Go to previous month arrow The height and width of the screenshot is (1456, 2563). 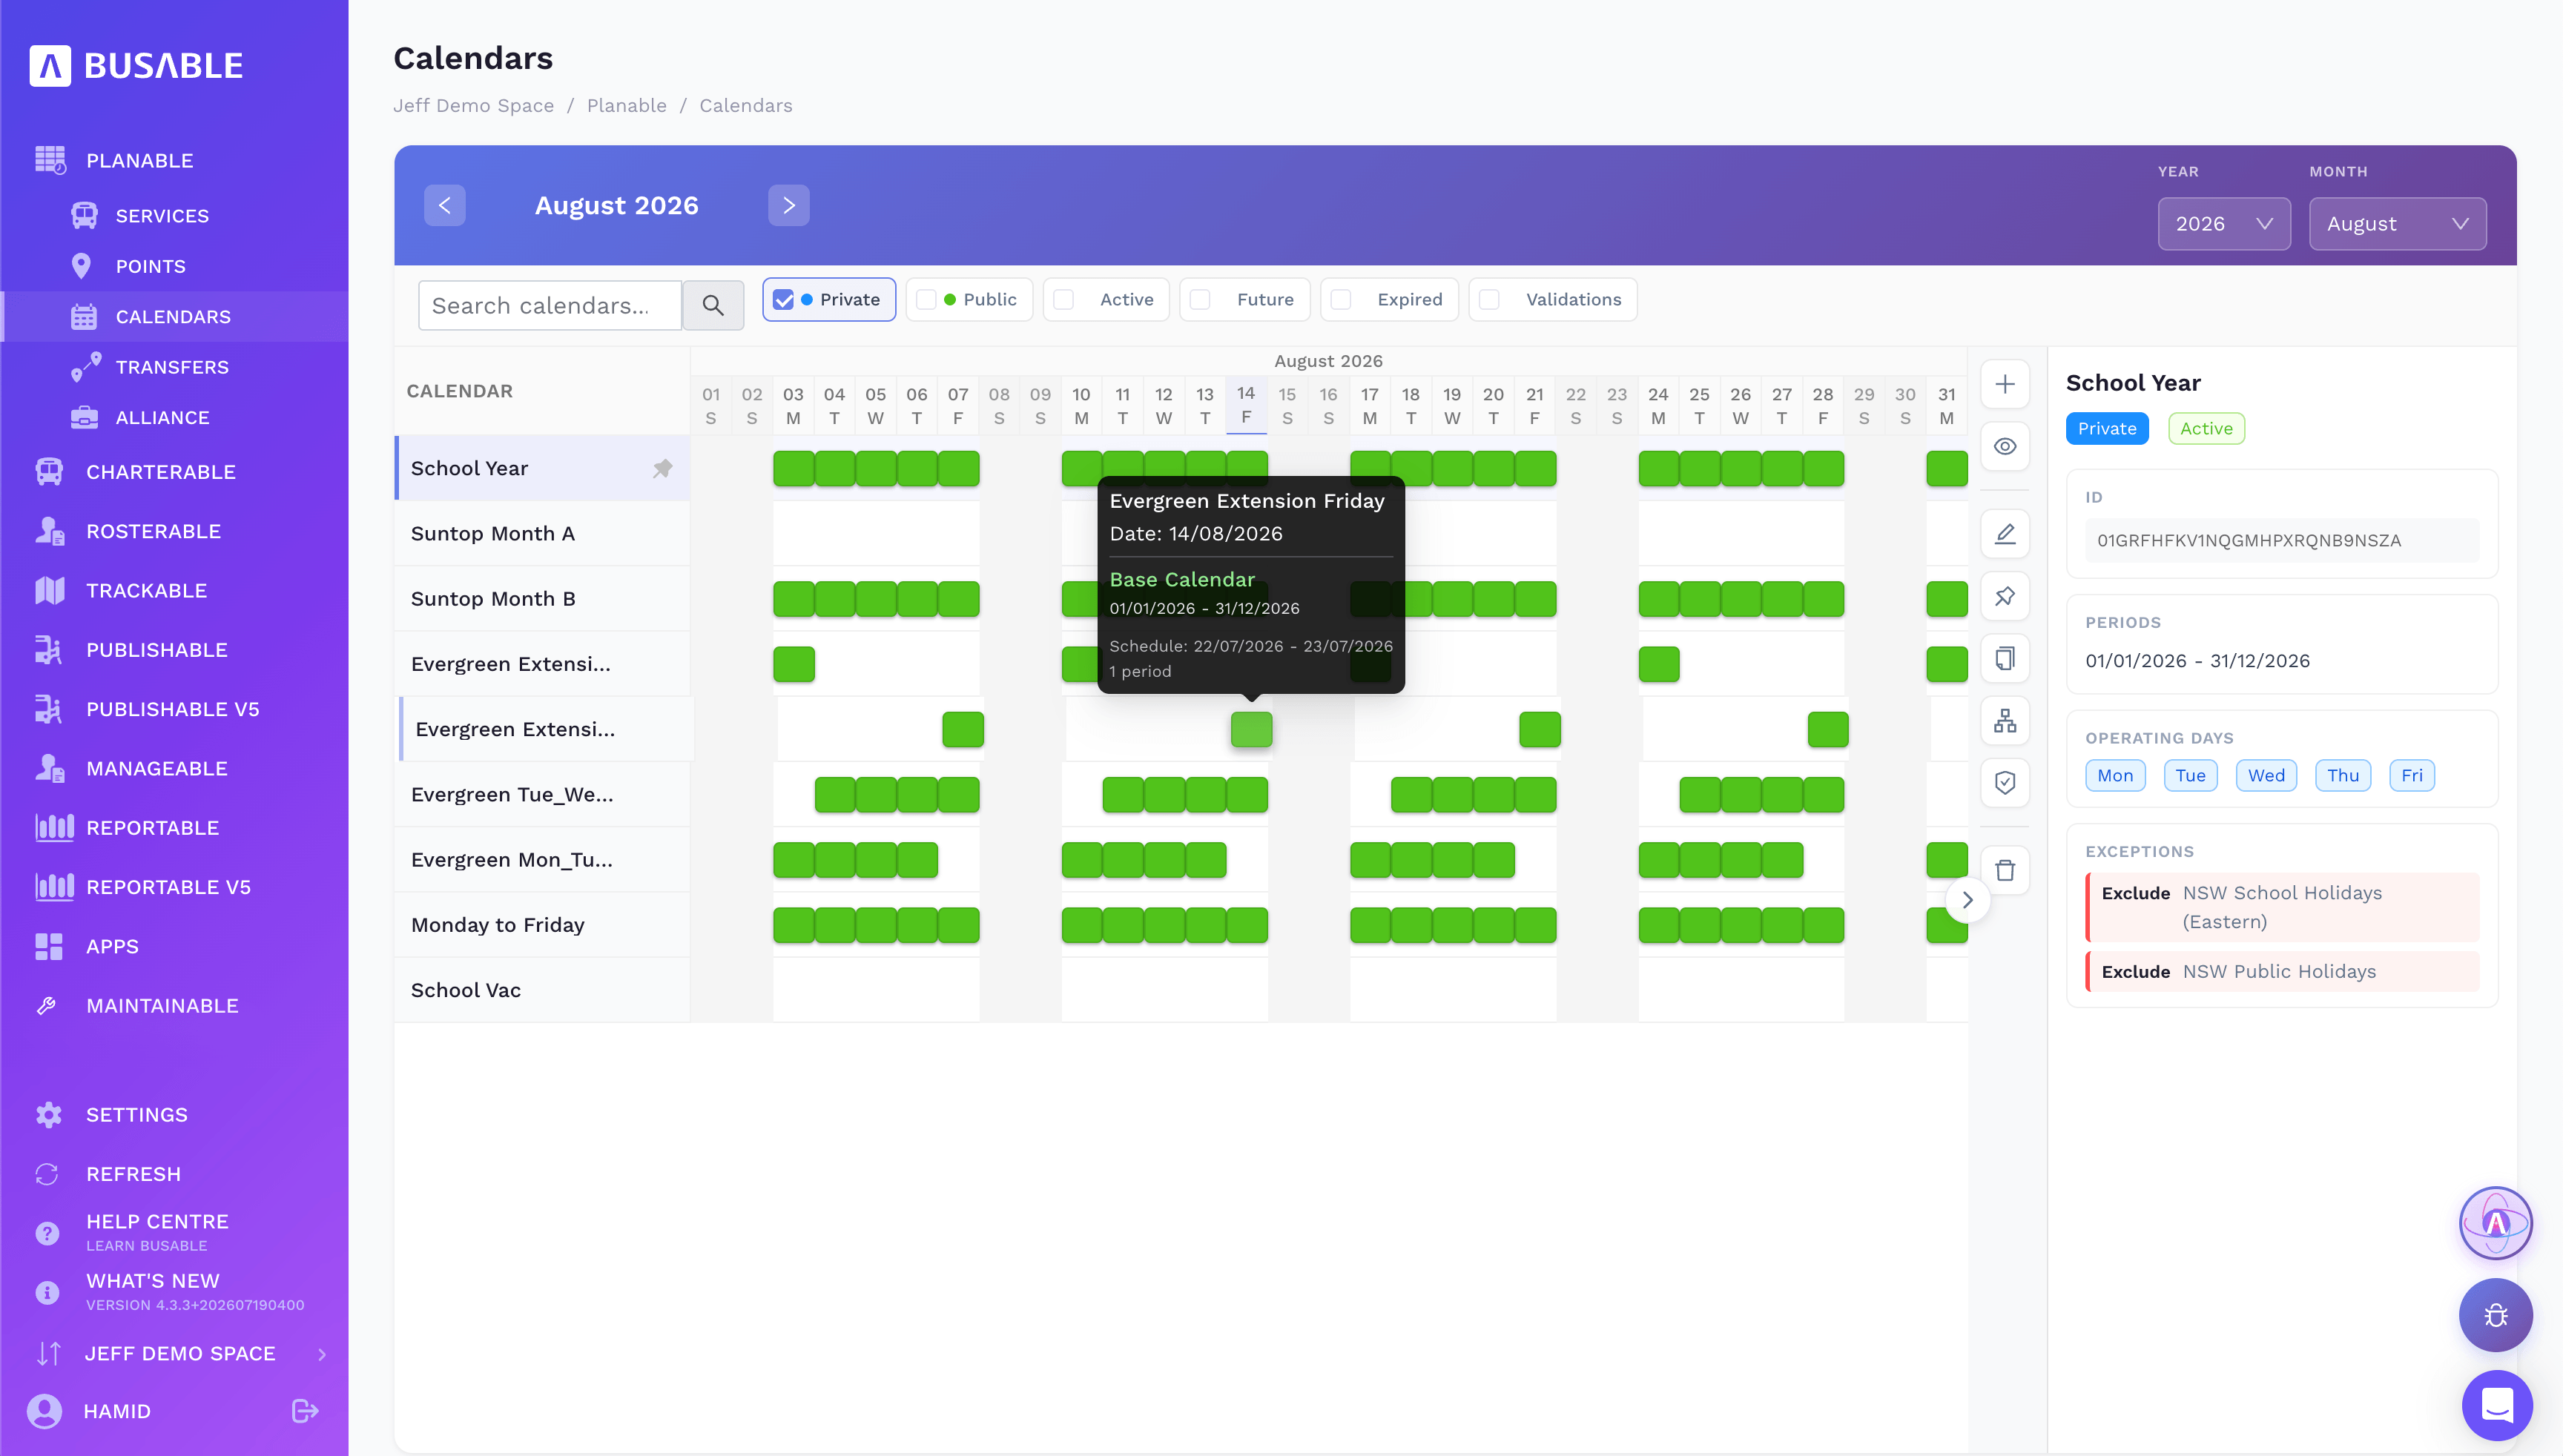pos(445,205)
